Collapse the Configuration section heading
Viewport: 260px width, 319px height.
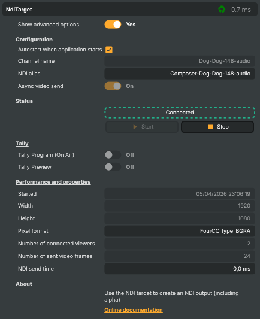pyautogui.click(x=34, y=40)
